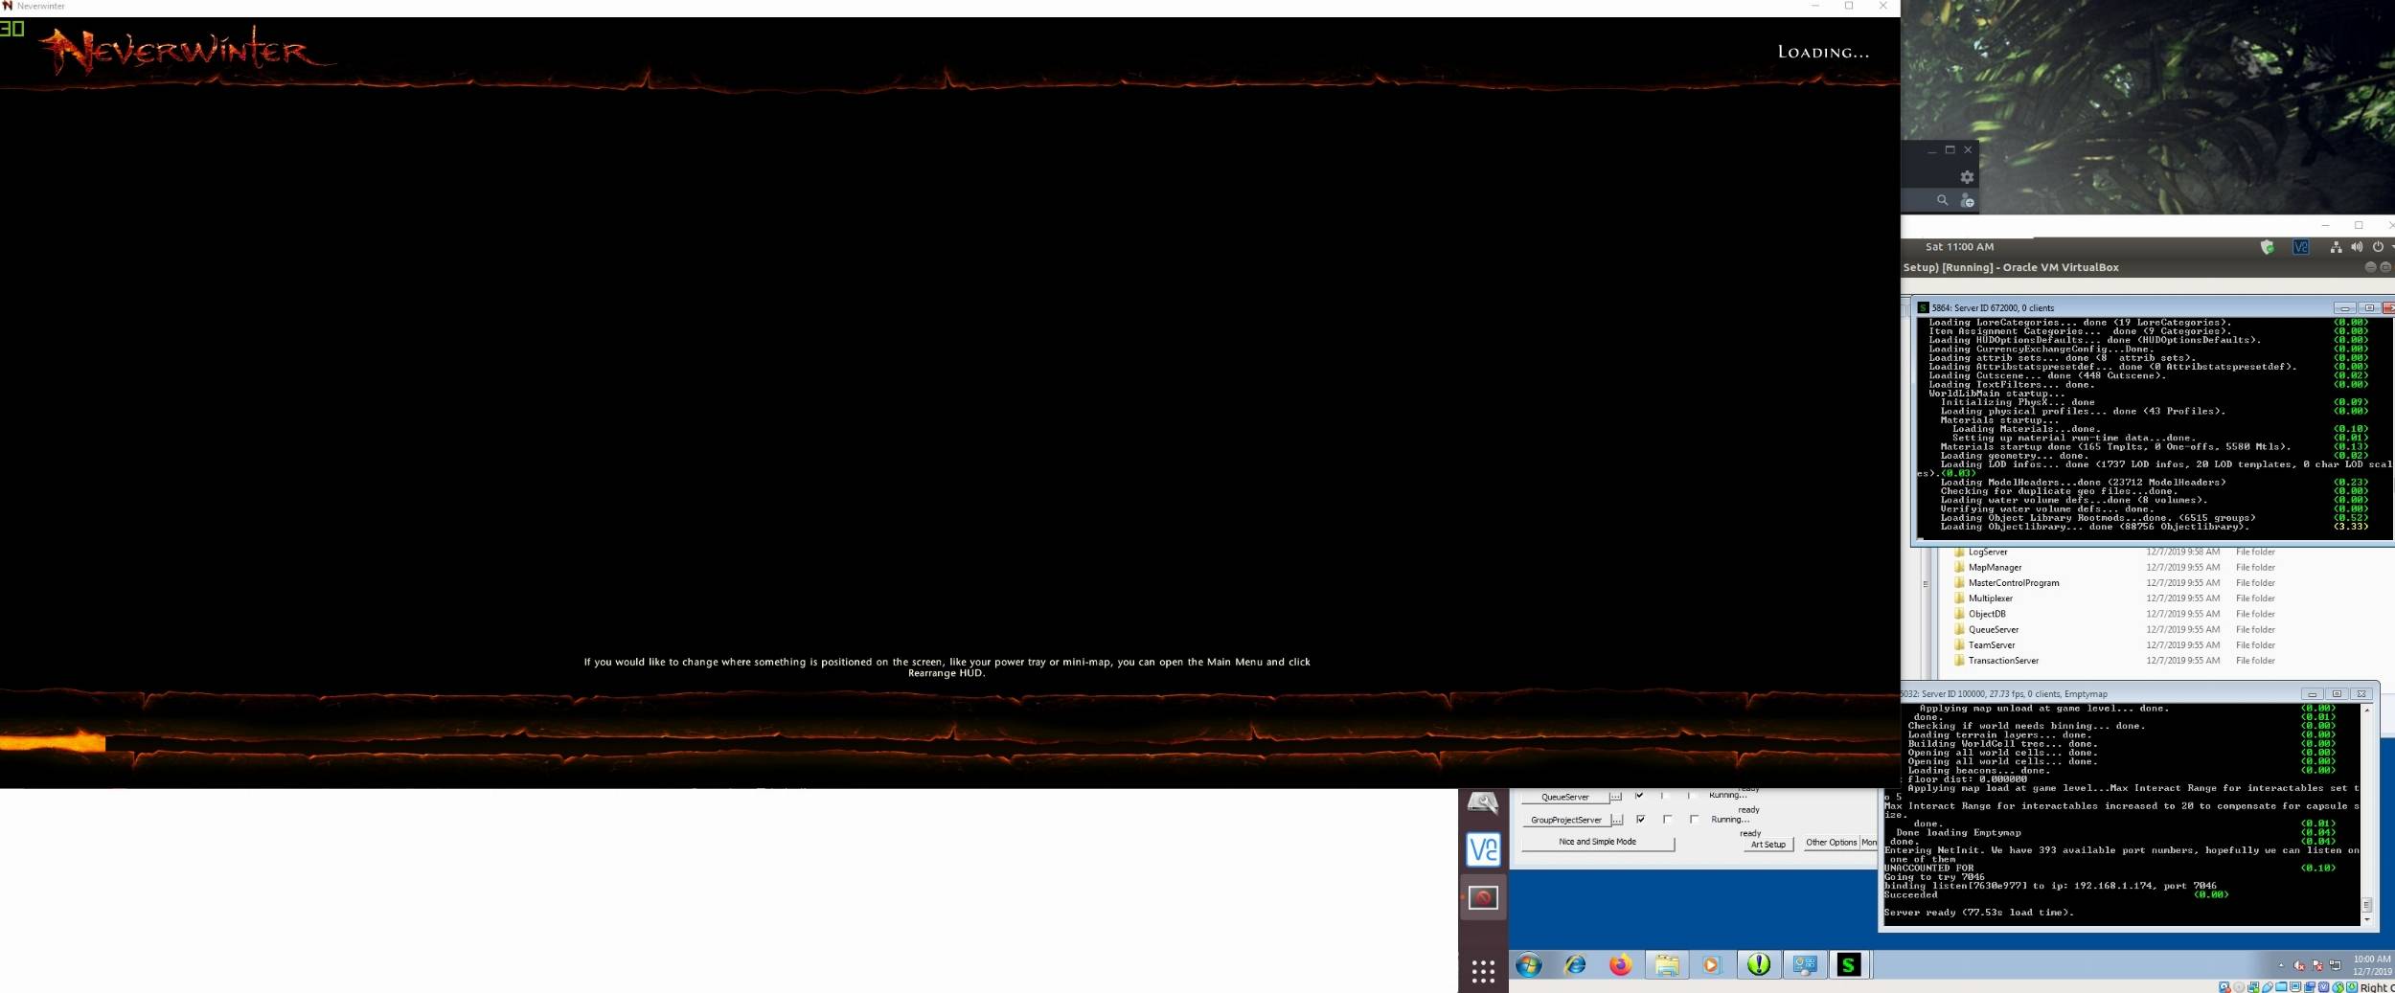The height and width of the screenshot is (993, 2395).
Task: Click ellipsis button next to GroupProjectServer
Action: 1617,820
